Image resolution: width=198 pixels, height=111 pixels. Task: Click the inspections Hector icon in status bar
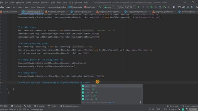point(187,109)
